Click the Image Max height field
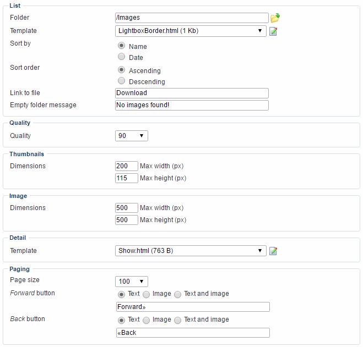The image size is (363, 347). pos(126,220)
